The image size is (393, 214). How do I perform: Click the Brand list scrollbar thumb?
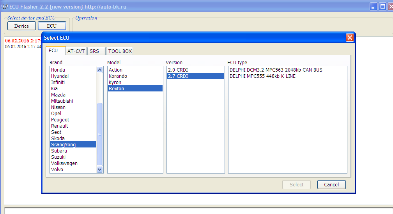99,134
